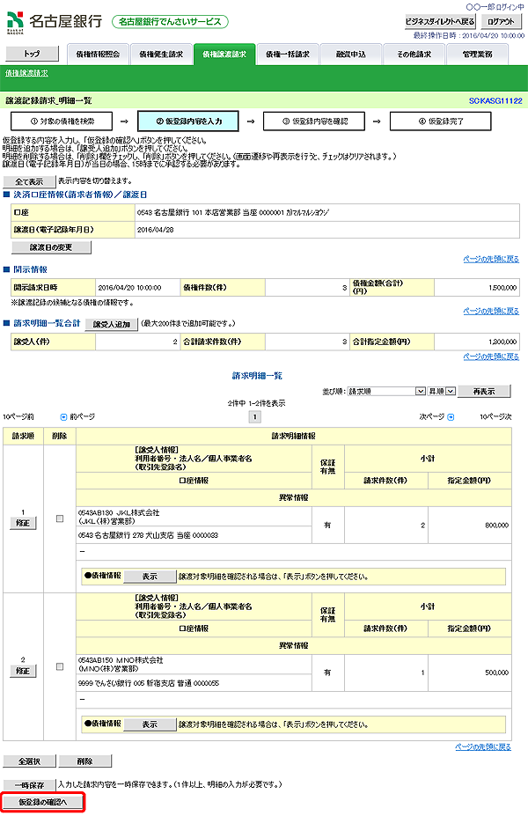Click ページの先頭に戻る link below the detail table
The width and height of the screenshot is (528, 816).
point(483,746)
